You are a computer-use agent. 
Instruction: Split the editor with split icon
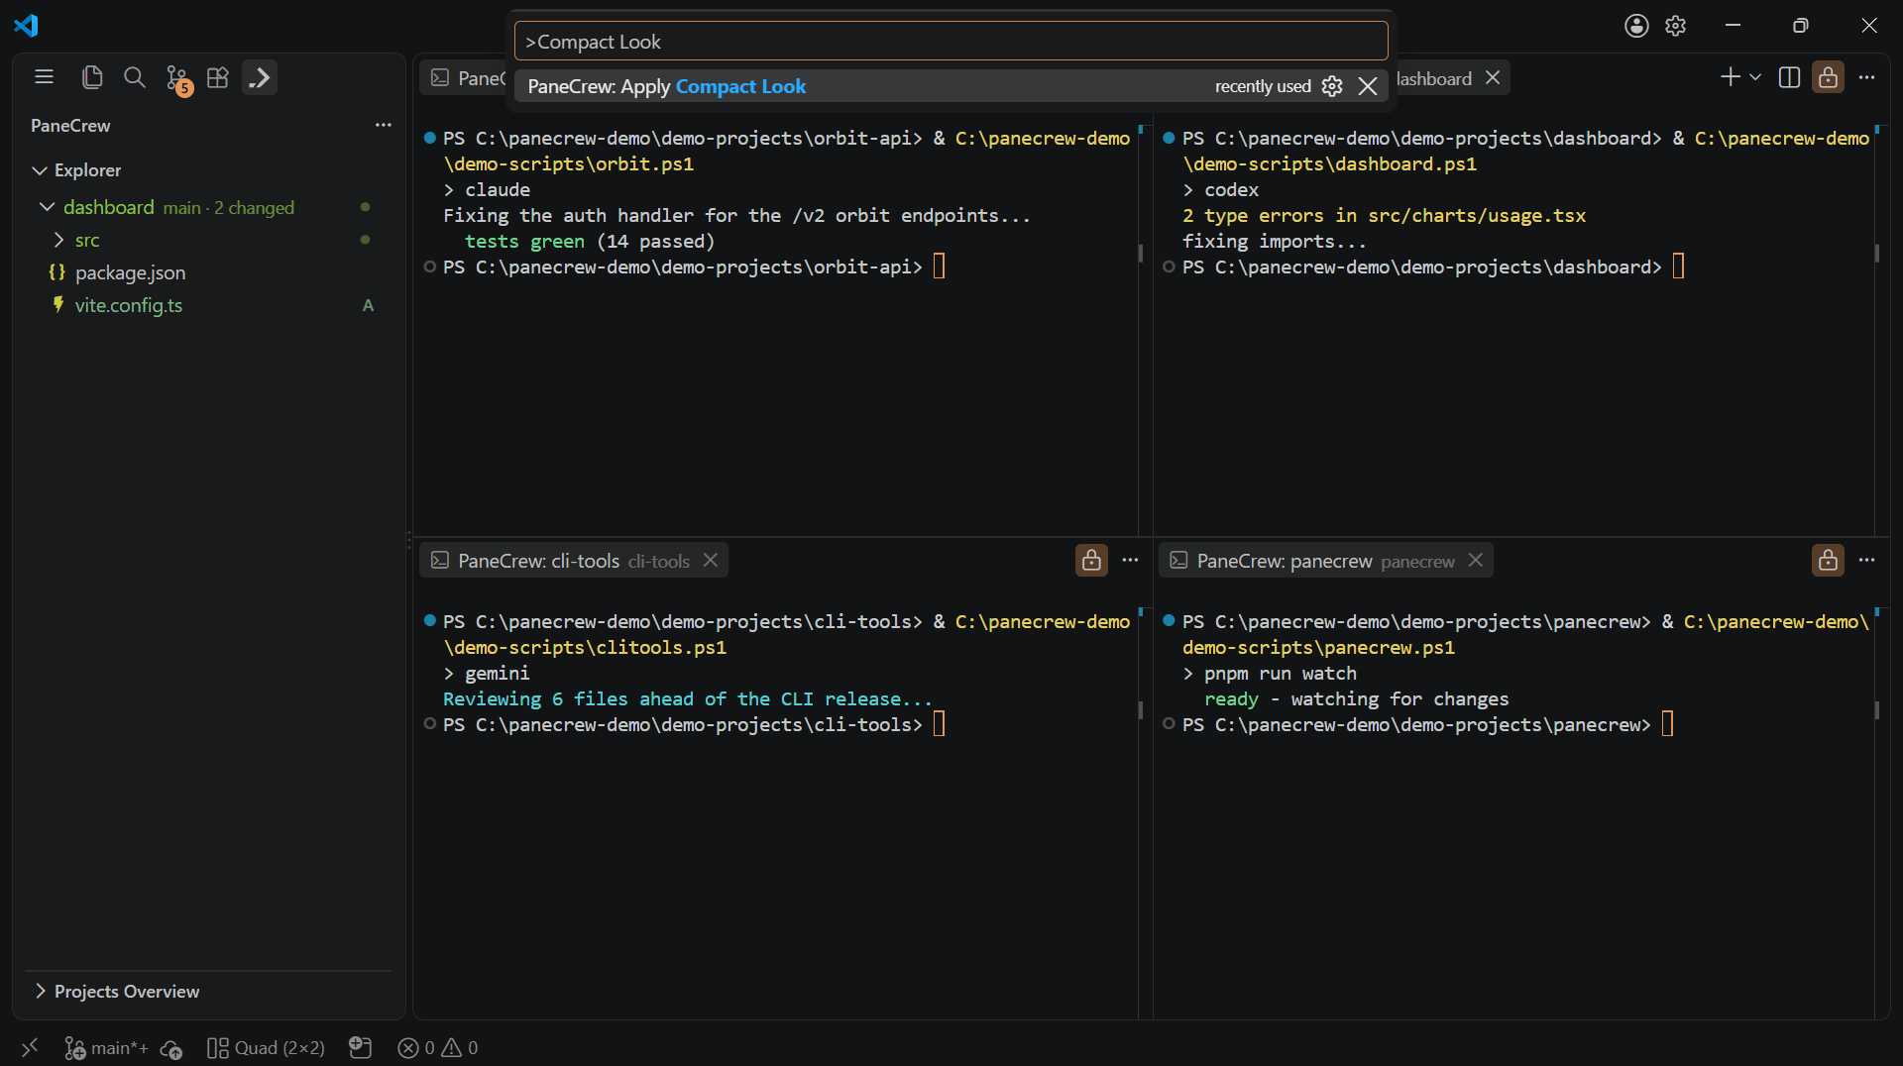[x=1789, y=77]
